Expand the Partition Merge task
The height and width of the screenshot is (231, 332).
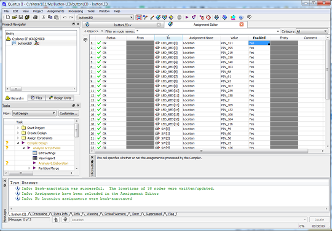(30, 168)
